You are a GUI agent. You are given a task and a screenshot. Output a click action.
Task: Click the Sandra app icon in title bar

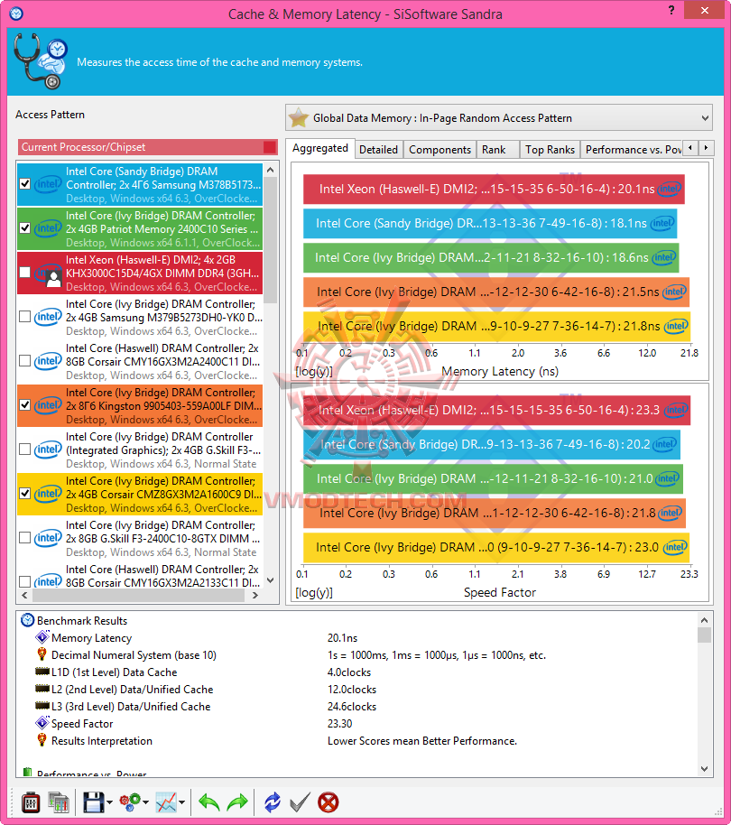click(x=16, y=14)
